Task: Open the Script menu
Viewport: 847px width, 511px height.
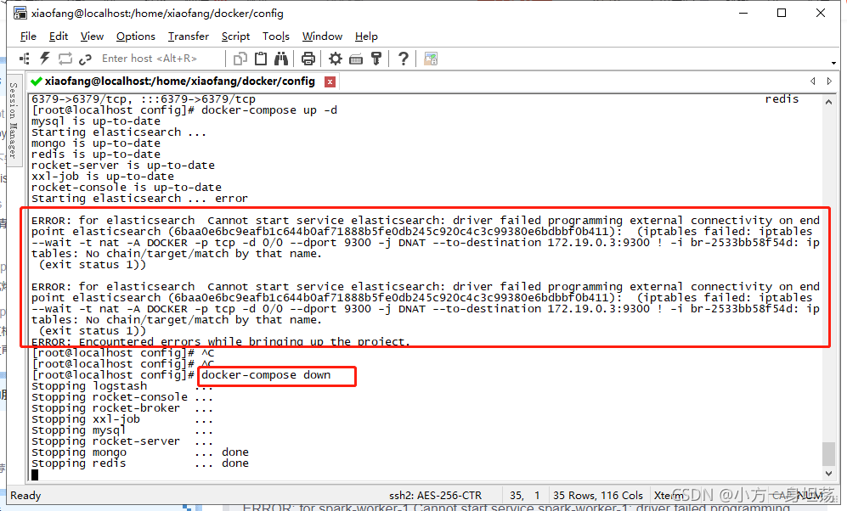Action: pyautogui.click(x=235, y=36)
